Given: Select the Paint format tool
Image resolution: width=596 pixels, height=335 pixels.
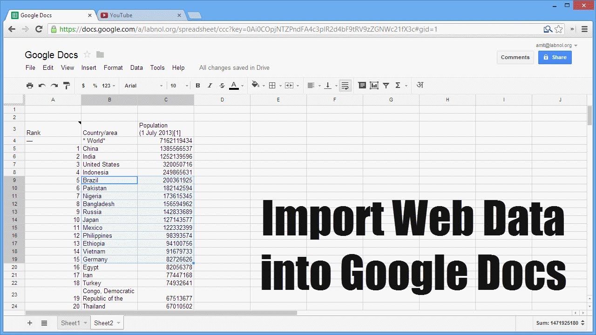Looking at the screenshot, I should pos(66,86).
